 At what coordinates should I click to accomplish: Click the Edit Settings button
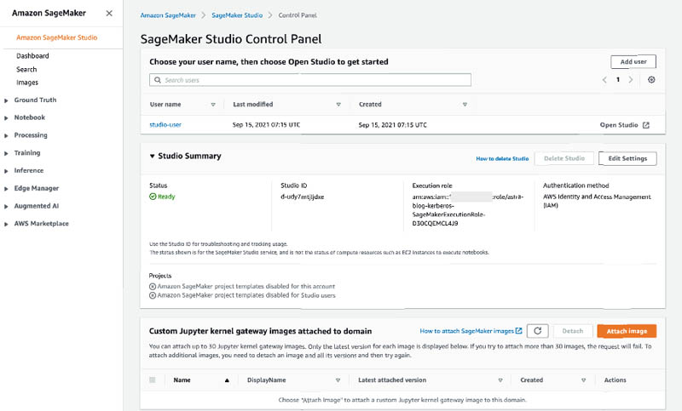point(627,158)
